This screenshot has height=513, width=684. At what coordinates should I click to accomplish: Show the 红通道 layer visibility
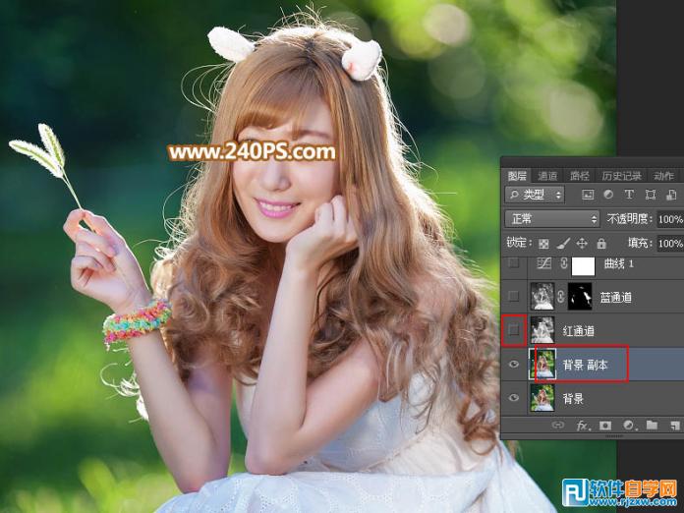coord(514,330)
